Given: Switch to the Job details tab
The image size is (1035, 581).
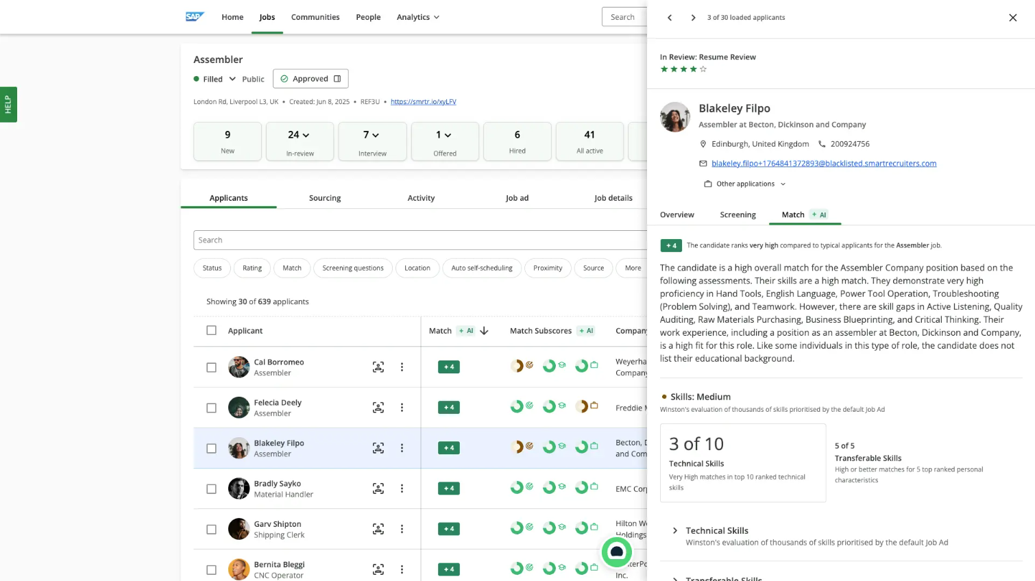Looking at the screenshot, I should pyautogui.click(x=613, y=198).
